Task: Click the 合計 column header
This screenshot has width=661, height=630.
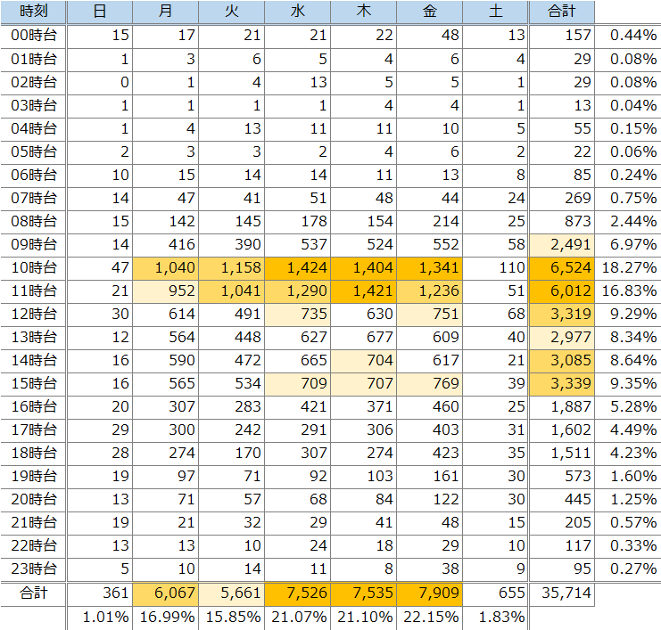Action: [x=562, y=12]
